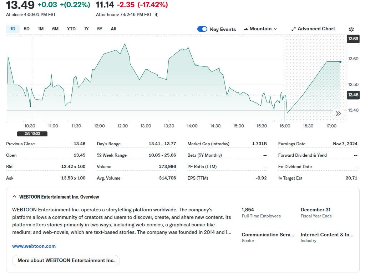This screenshot has width=365, height=276.
Task: Click the Beta (5Y Monthly) label
Action: coord(204,155)
